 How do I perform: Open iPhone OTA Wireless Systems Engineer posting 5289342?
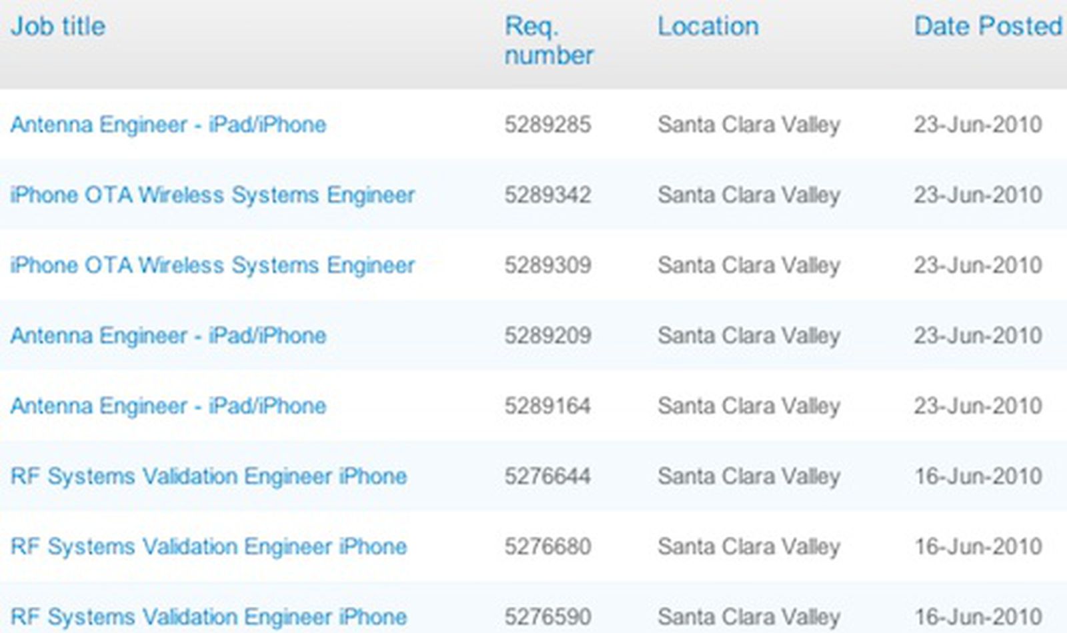(x=213, y=195)
